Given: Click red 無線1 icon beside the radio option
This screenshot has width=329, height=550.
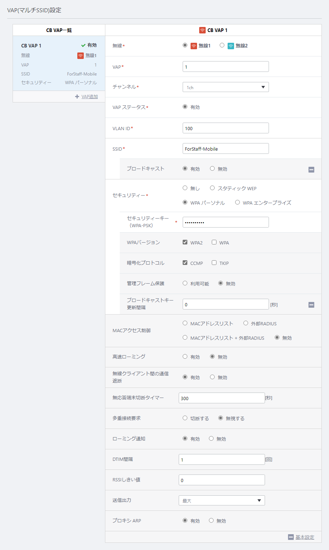Looking at the screenshot, I should pos(194,46).
